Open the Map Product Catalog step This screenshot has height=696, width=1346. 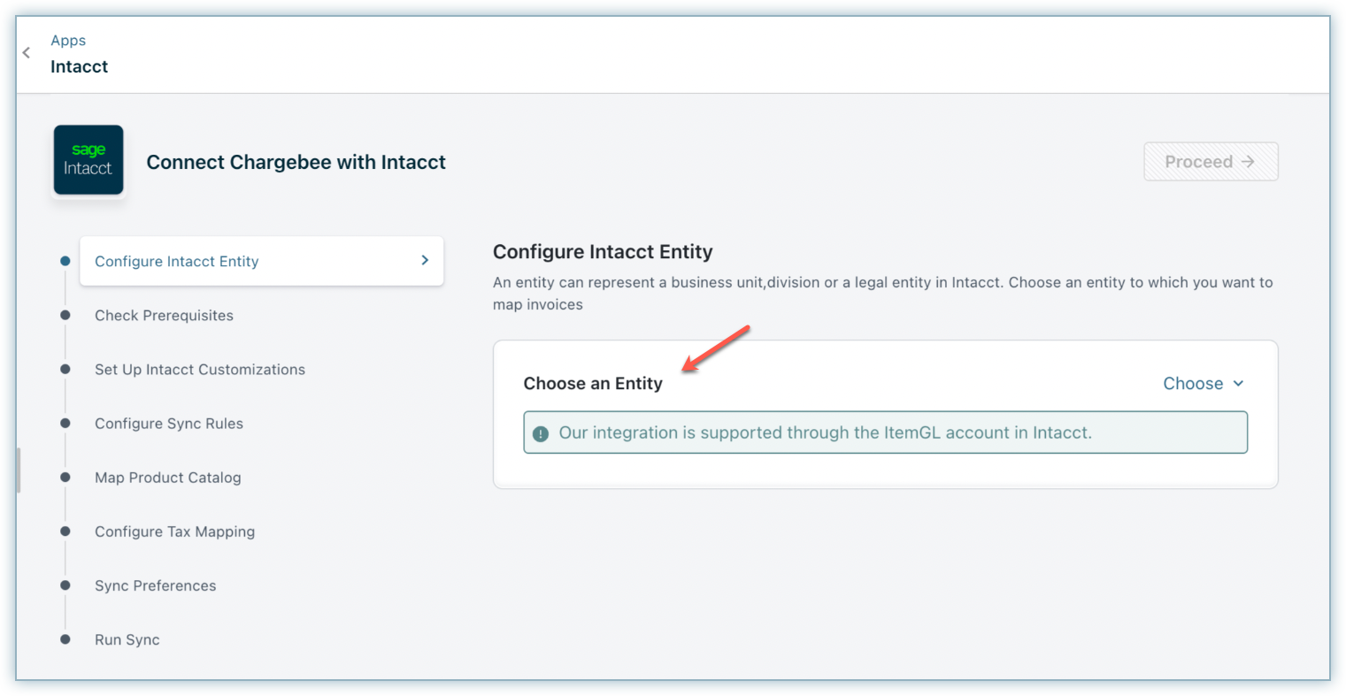coord(168,478)
